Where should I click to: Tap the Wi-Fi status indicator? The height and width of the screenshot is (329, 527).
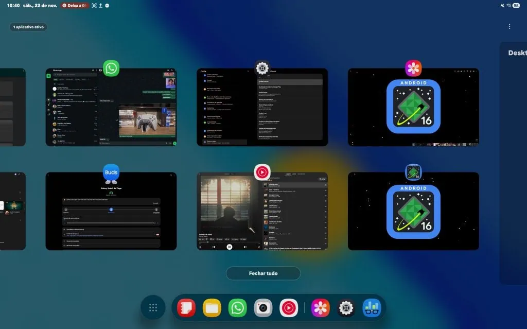tap(508, 5)
